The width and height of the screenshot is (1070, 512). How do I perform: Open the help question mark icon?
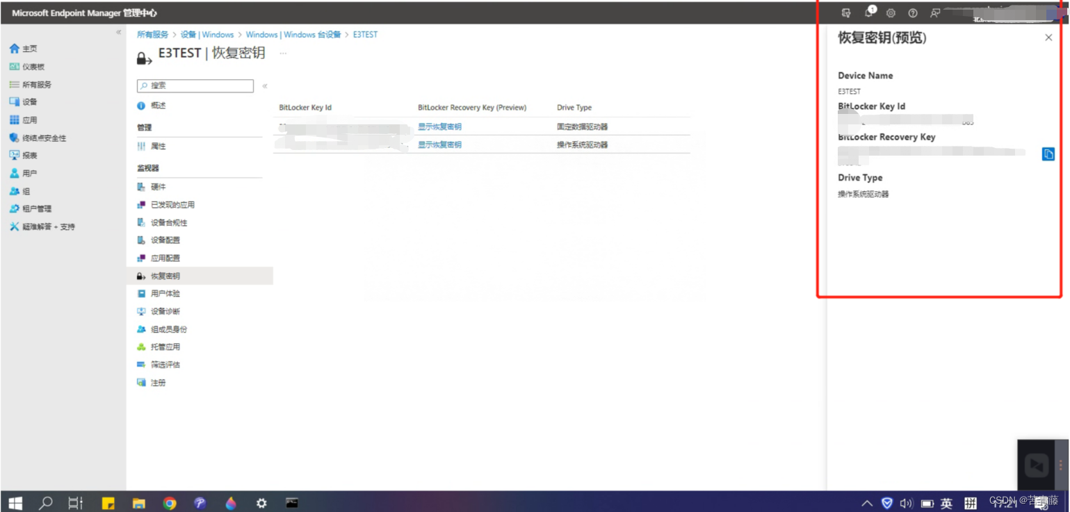[x=913, y=13]
